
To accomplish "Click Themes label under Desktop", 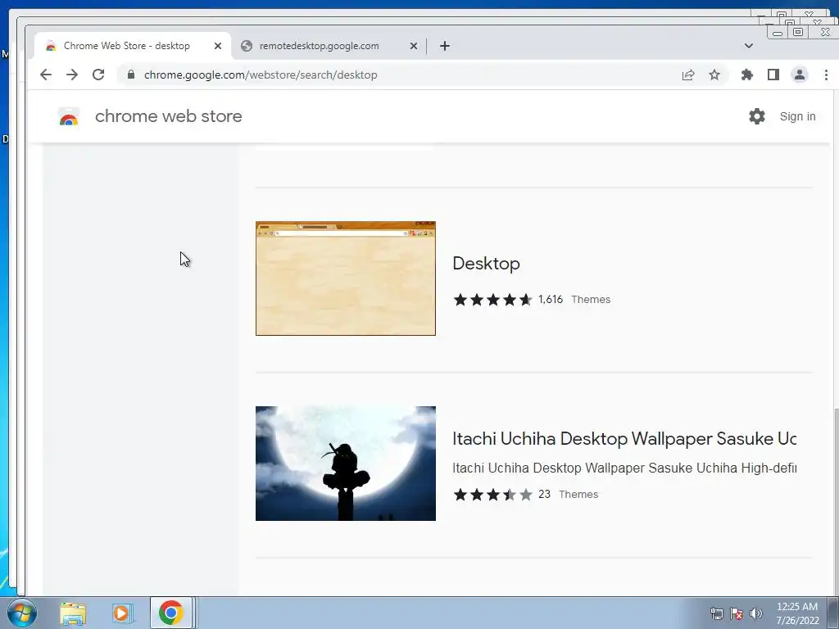I will [x=591, y=300].
